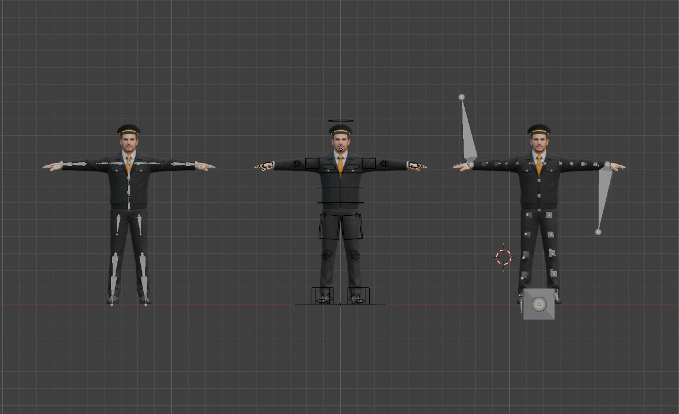The width and height of the screenshot is (679, 414).
Task: Click the 3D cursor crosshair
Action: [504, 257]
